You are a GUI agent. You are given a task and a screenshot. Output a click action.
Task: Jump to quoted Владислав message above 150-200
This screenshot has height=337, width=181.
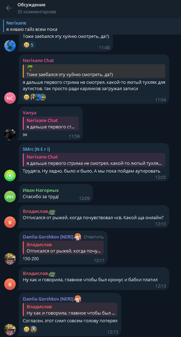(63, 248)
